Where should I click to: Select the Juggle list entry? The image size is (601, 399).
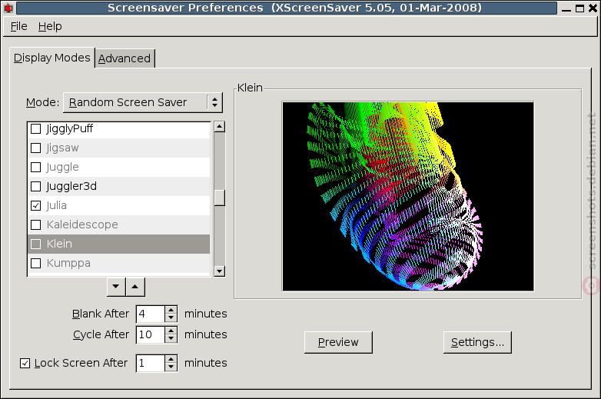pyautogui.click(x=119, y=167)
